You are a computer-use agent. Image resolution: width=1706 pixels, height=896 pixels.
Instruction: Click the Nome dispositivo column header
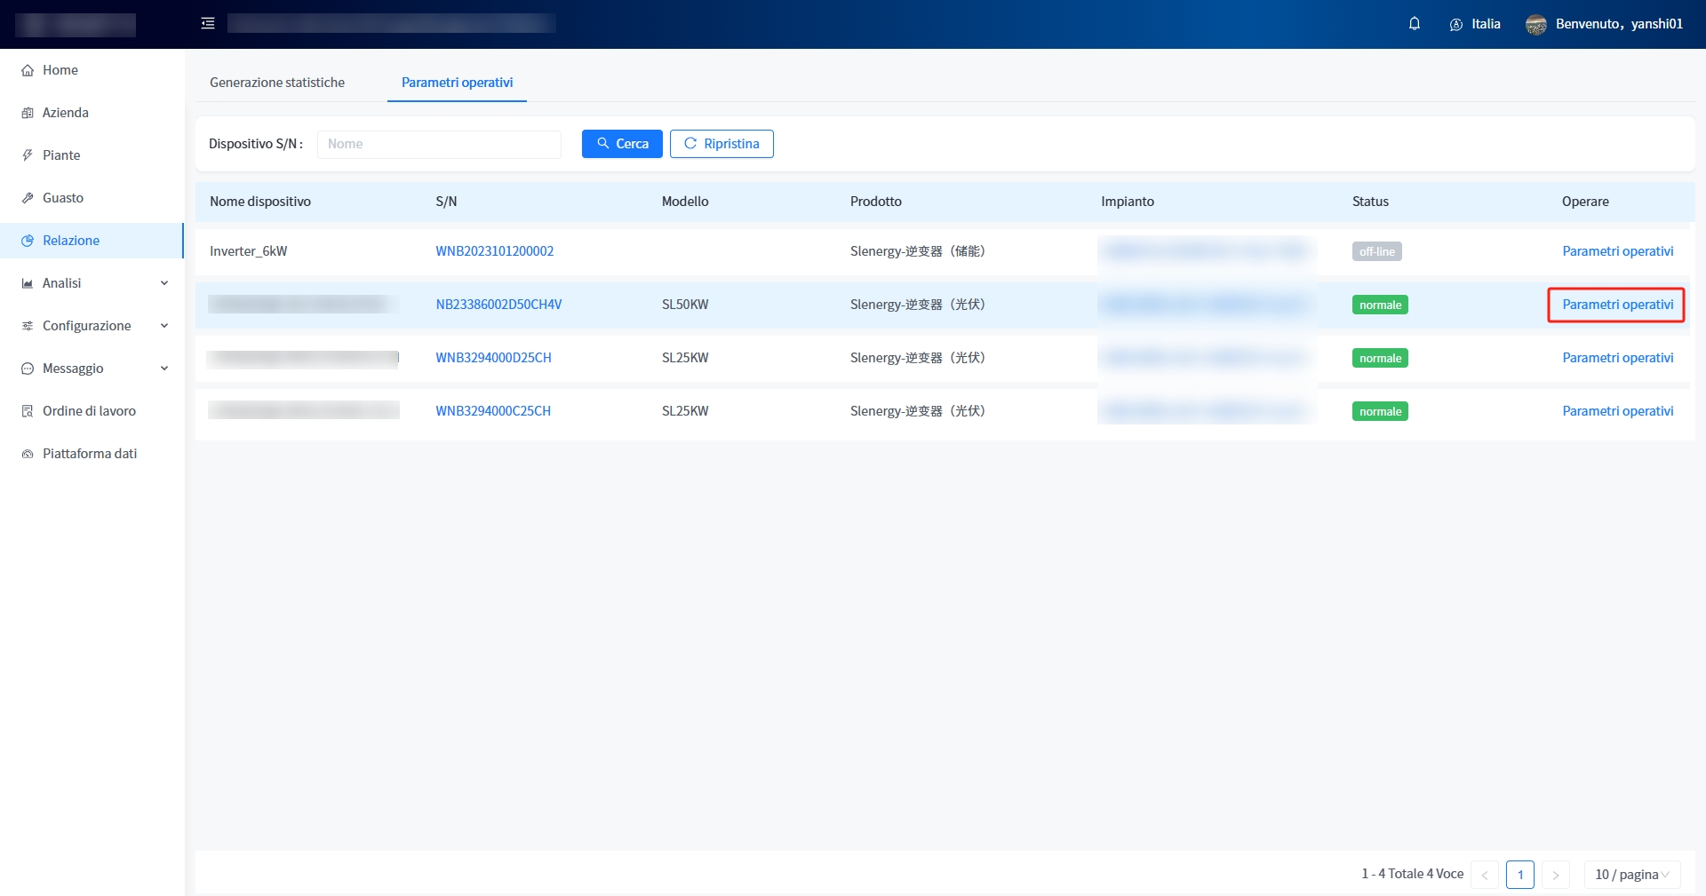tap(260, 202)
